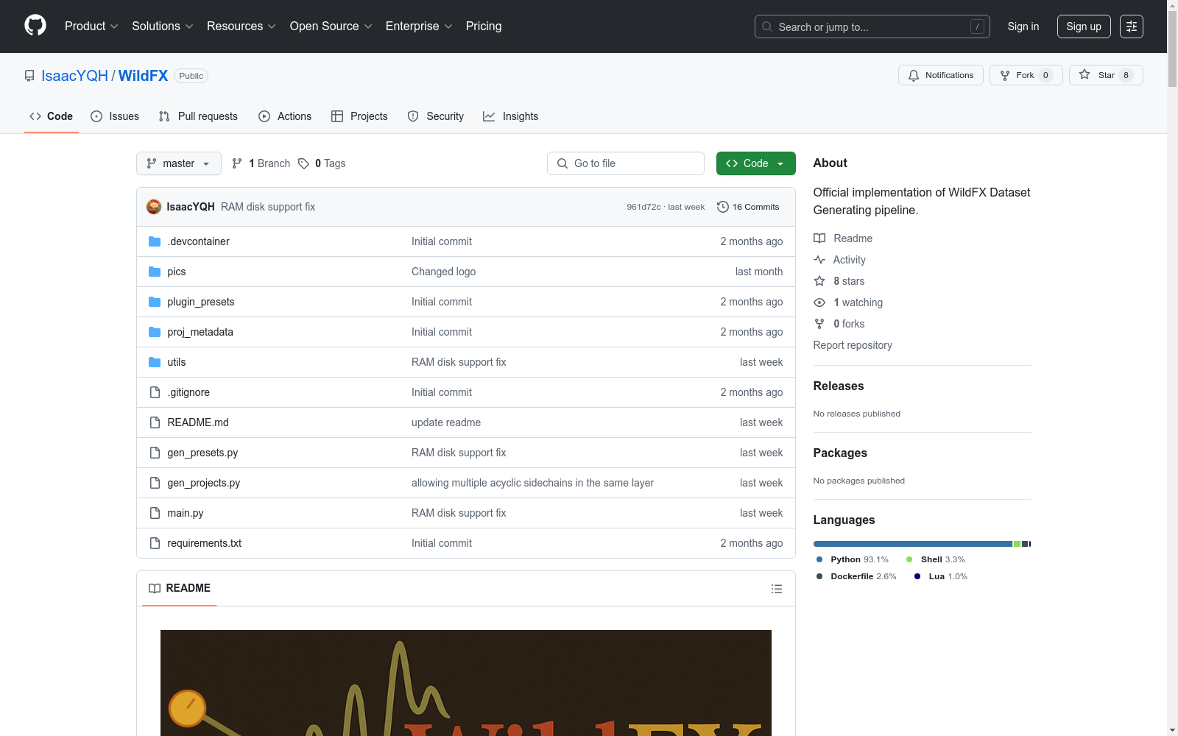Click the Lua 1.0% language entry
Screen dimensions: 1178x736
click(941, 576)
